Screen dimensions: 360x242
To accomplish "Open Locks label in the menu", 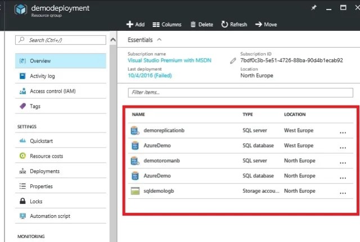I will 36,202.
